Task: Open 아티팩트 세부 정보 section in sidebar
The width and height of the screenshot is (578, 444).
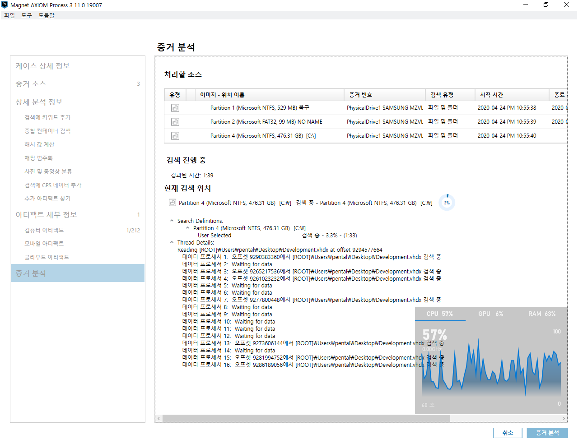Action: coord(46,215)
